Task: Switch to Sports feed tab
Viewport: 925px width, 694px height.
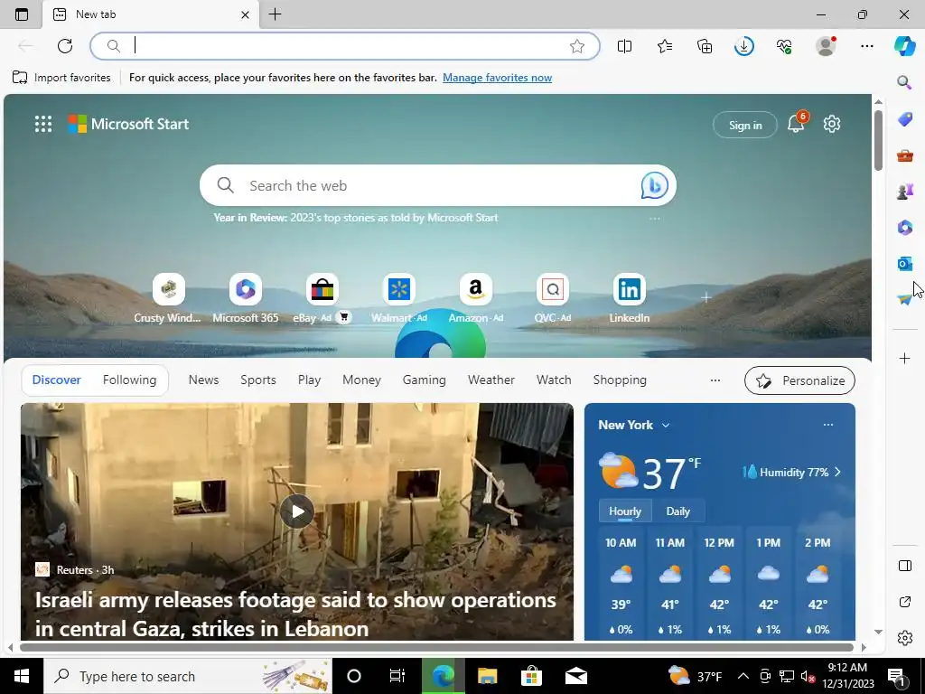Action: coord(257,380)
